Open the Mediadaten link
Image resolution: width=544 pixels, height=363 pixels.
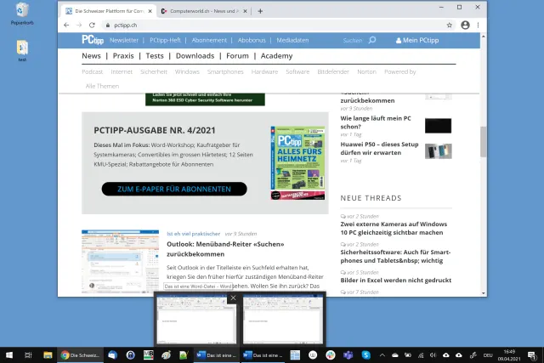click(292, 40)
